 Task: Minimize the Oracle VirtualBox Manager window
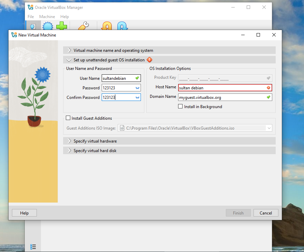233,8
